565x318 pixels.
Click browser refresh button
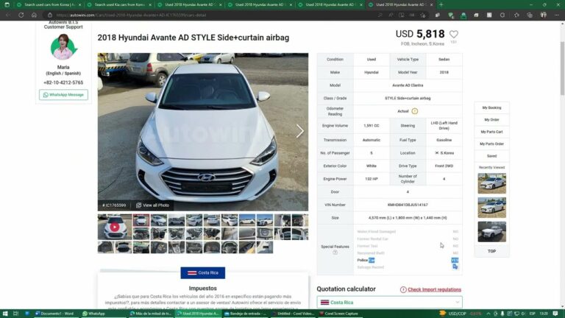(21, 15)
